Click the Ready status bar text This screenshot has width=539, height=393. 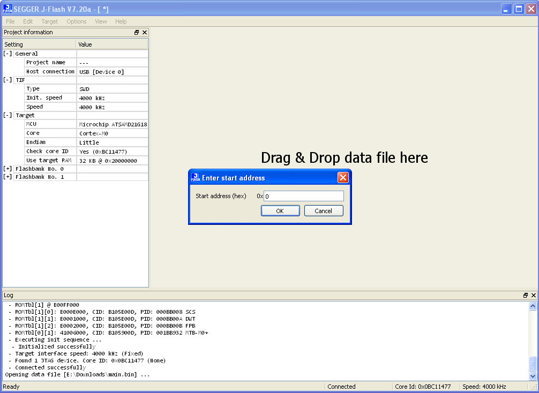click(x=11, y=387)
